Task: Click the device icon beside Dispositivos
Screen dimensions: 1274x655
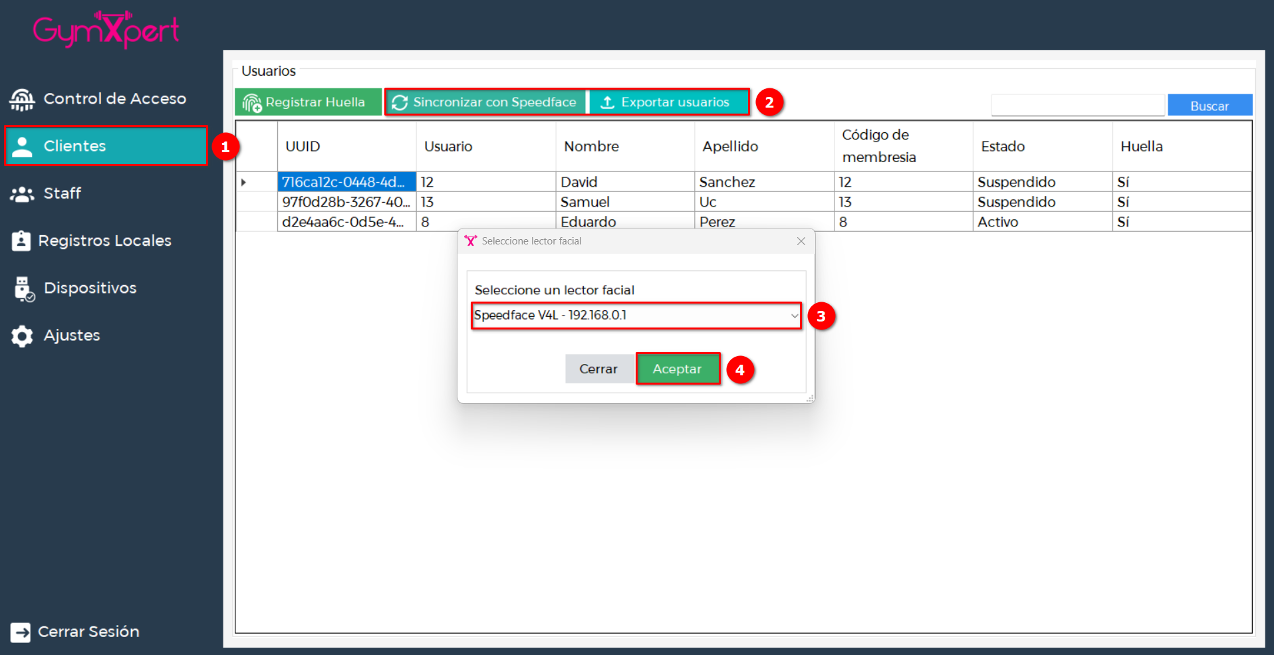Action: coord(24,289)
